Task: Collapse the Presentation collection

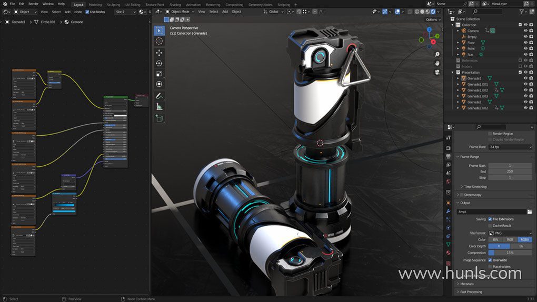Action: point(452,73)
